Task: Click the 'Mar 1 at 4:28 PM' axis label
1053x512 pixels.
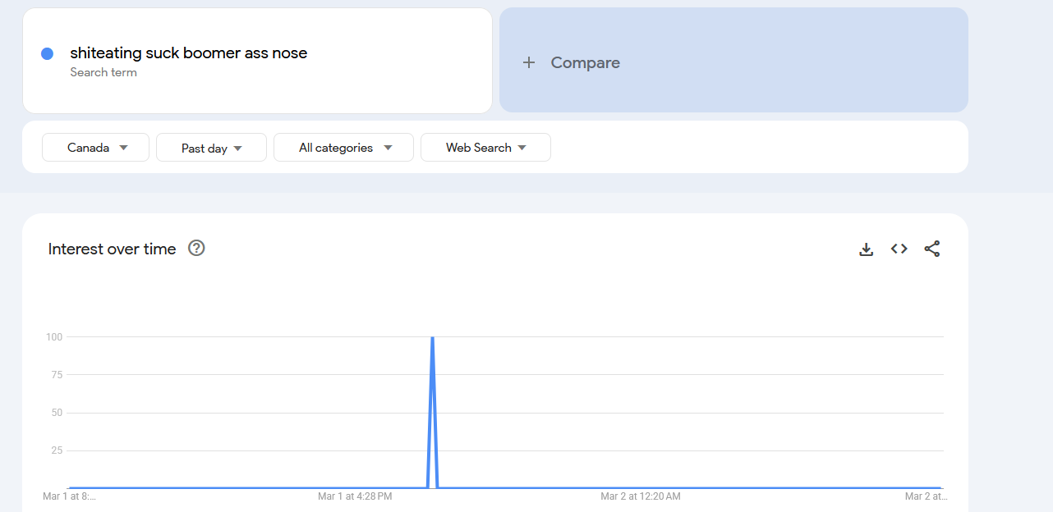Action: pyautogui.click(x=355, y=496)
